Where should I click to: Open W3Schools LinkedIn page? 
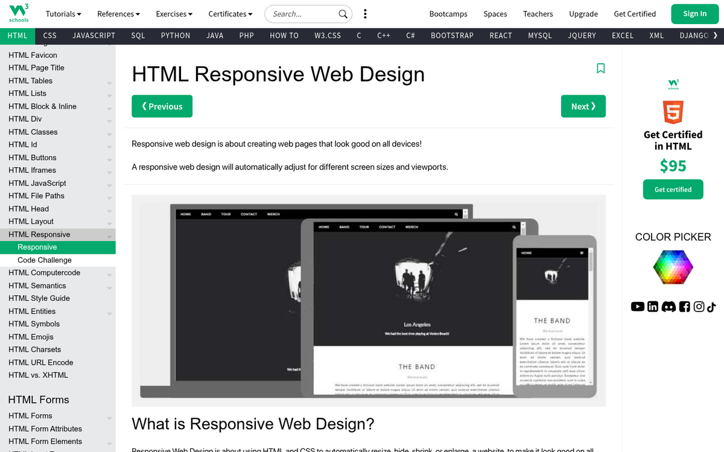tap(653, 307)
